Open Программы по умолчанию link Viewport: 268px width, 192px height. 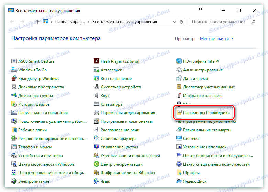pos(210,122)
